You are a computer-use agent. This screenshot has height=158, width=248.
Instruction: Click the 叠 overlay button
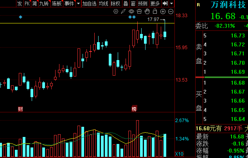[126, 4]
